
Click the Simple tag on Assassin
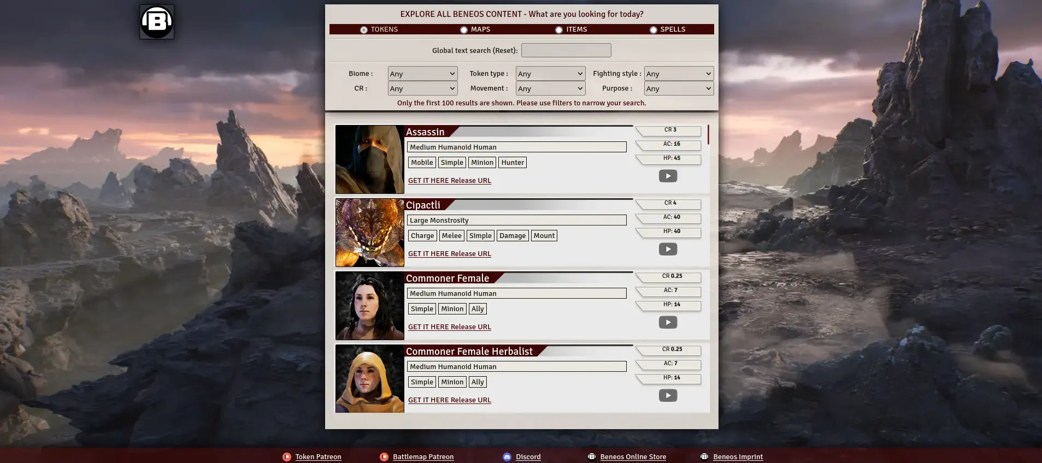[452, 163]
